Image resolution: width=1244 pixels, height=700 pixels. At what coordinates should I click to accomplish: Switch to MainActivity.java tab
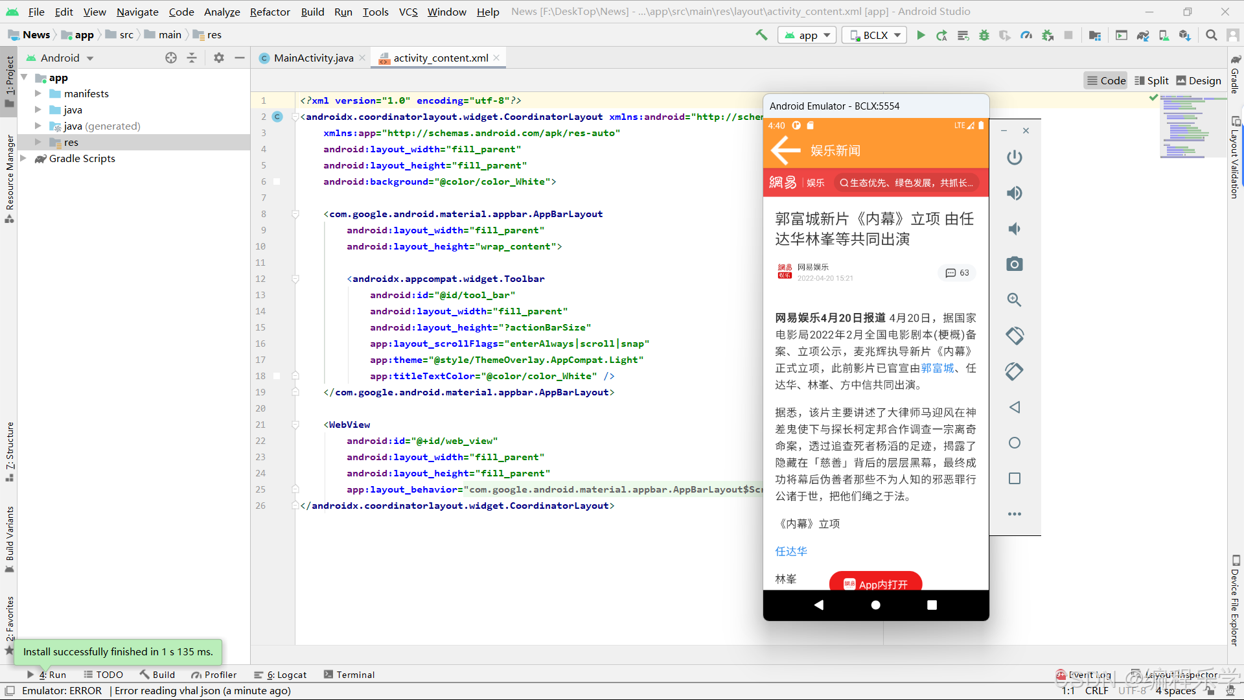[313, 58]
